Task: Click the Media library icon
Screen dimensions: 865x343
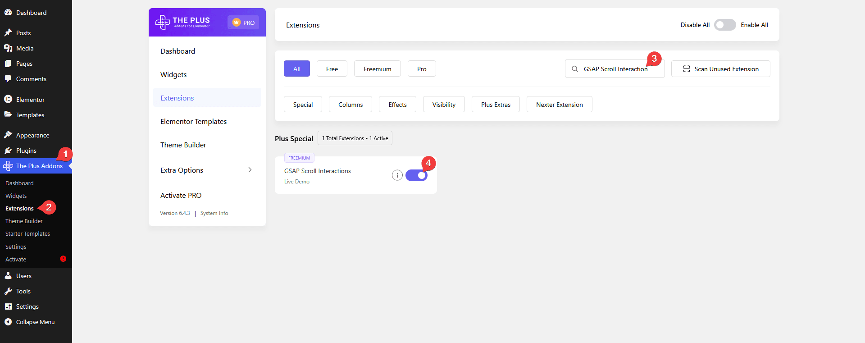Action: [x=8, y=48]
